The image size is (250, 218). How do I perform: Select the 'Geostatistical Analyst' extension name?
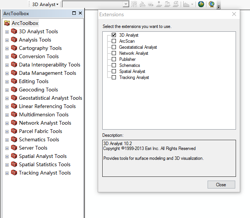pos(138,47)
